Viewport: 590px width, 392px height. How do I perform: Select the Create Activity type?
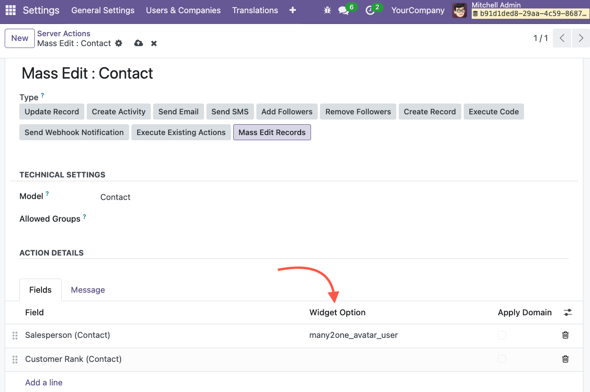pos(119,112)
